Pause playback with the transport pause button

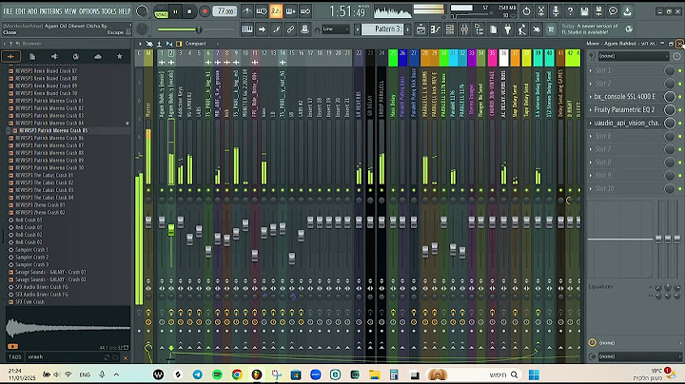point(176,11)
